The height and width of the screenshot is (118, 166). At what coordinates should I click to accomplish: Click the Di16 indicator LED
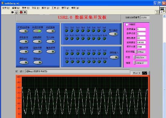point(105,62)
